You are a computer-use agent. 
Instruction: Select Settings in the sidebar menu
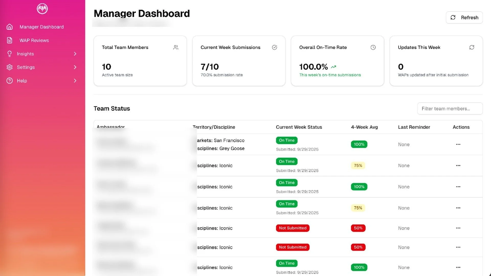(x=26, y=67)
